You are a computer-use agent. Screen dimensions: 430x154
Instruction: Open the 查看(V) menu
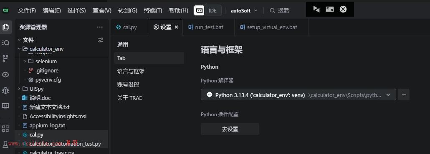pos(102,11)
